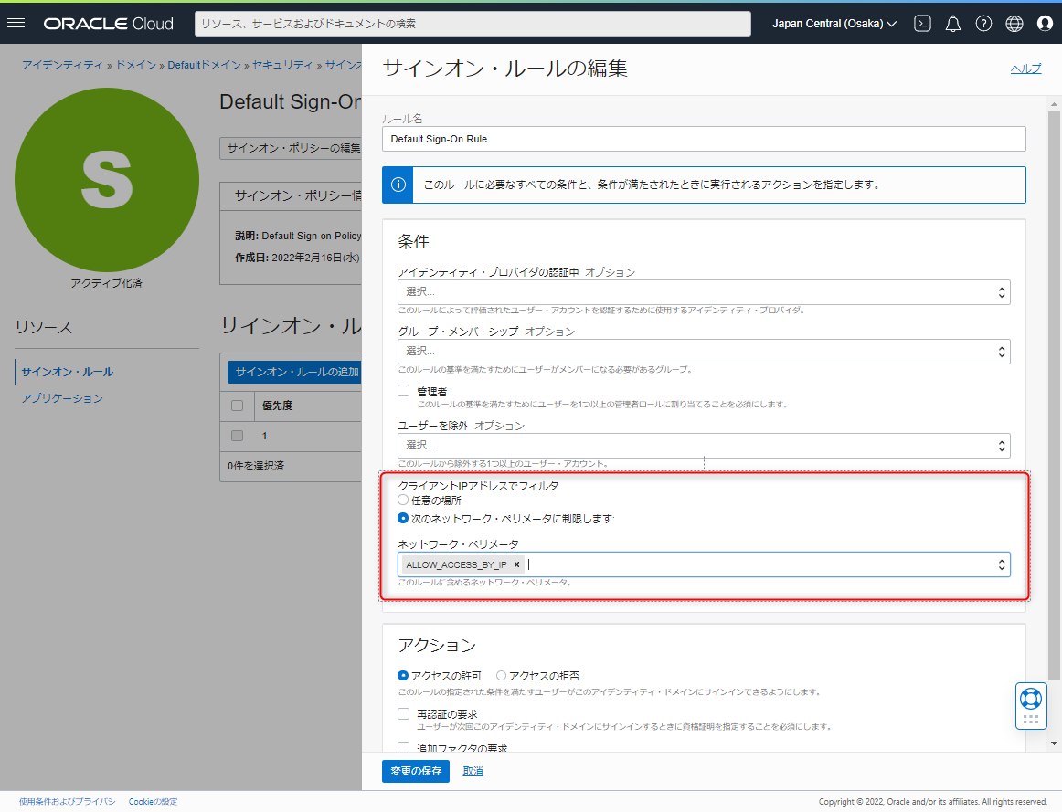Viewport: 1062px width, 812px height.
Task: Click the 優先度 column header
Action: [277, 406]
